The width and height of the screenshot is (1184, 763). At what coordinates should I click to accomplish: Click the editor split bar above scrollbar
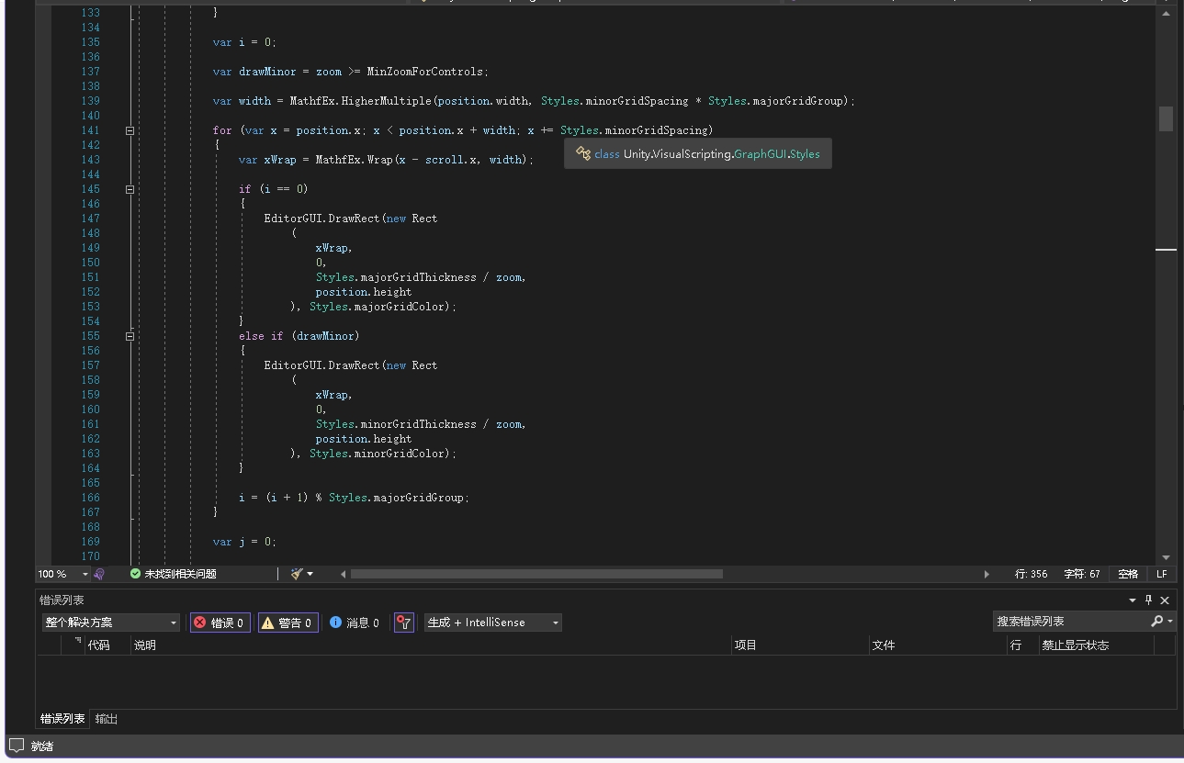(1166, 4)
